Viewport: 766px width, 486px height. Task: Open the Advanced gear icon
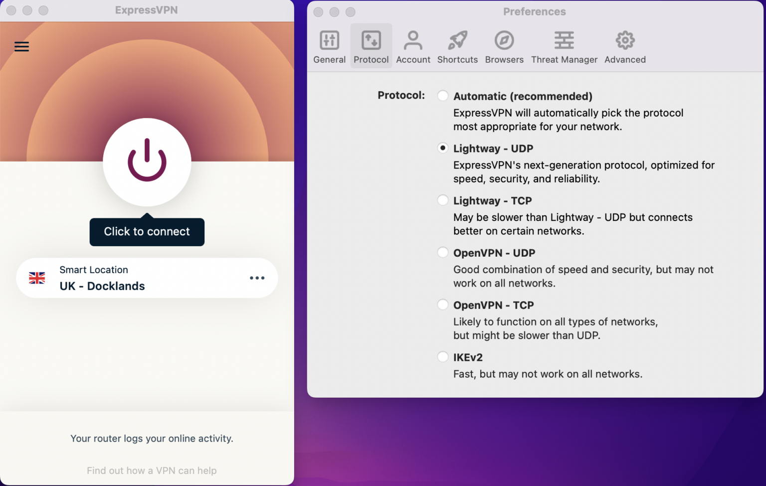coord(625,41)
